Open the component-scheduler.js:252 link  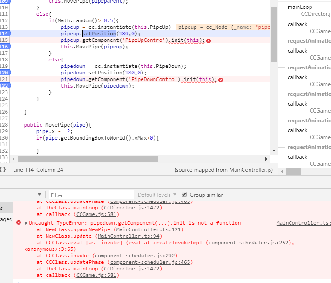click(x=249, y=243)
